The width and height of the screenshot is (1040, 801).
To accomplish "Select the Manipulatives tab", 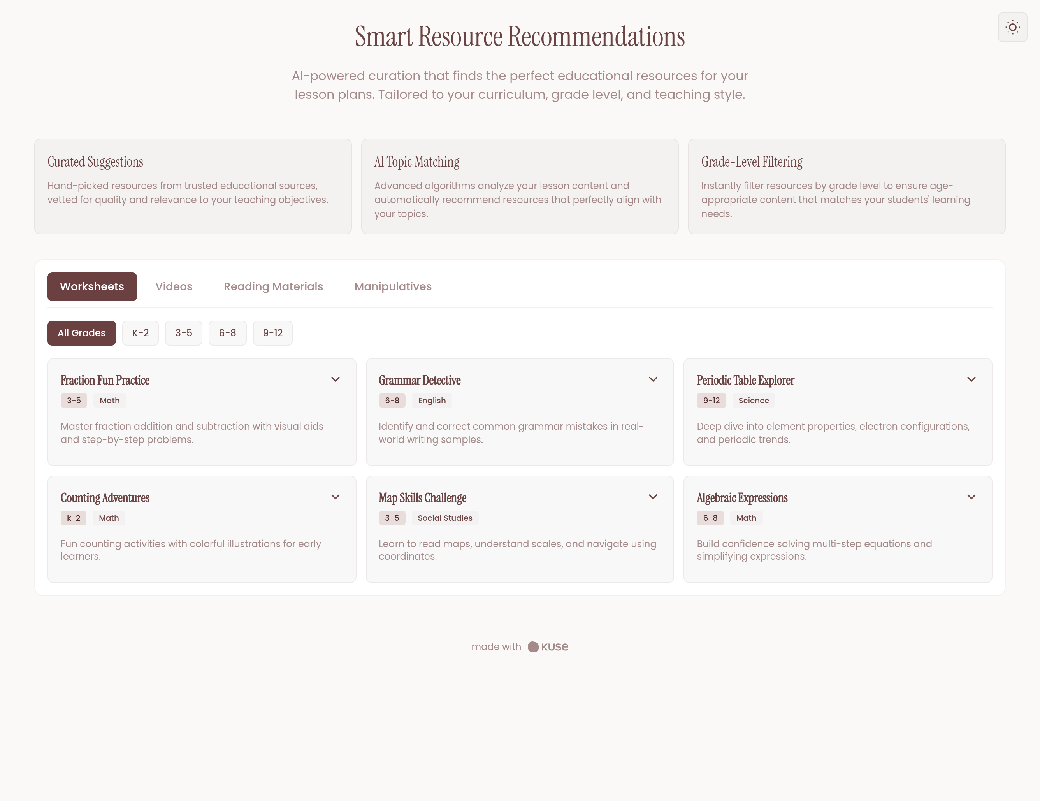I will coord(393,287).
